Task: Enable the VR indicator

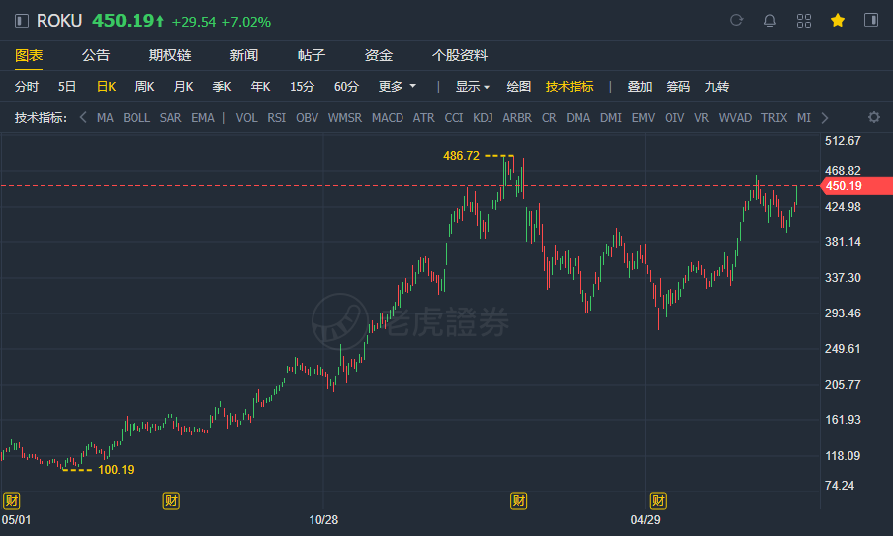Action: tap(702, 118)
